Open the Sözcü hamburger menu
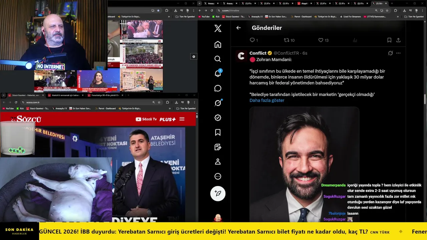The width and height of the screenshot is (427, 240). pyautogui.click(x=182, y=119)
